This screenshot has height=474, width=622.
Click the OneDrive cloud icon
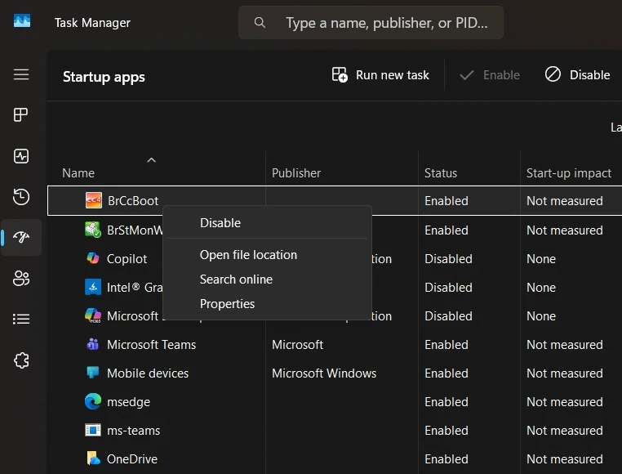[93, 458]
